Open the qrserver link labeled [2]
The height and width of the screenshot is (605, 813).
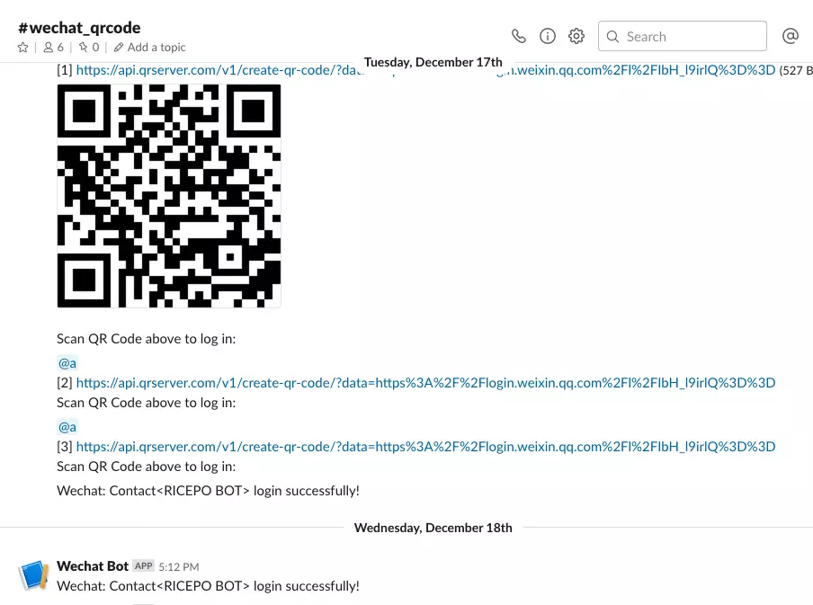click(x=425, y=383)
